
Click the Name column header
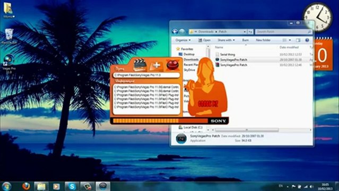[219, 47]
